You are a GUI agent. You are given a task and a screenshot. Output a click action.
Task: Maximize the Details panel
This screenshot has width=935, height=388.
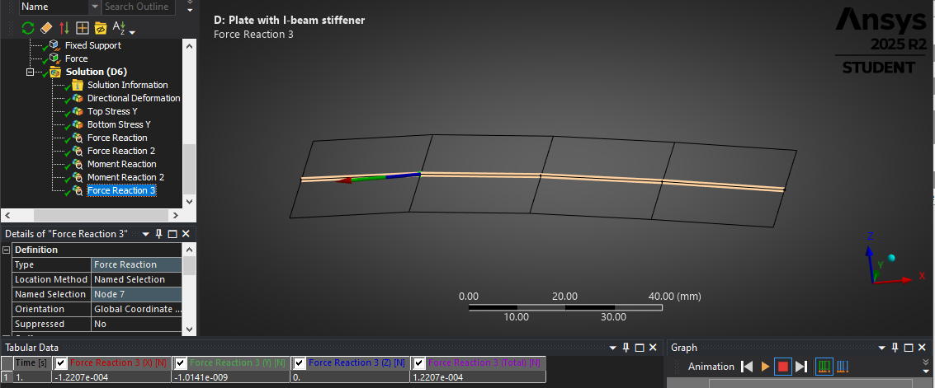pos(172,234)
